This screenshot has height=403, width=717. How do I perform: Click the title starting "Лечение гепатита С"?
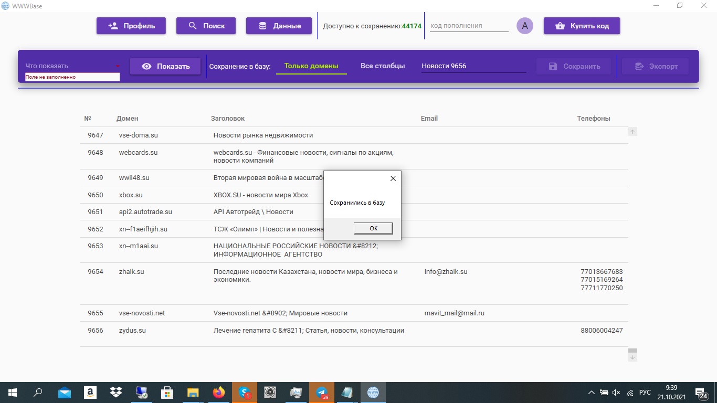point(309,331)
